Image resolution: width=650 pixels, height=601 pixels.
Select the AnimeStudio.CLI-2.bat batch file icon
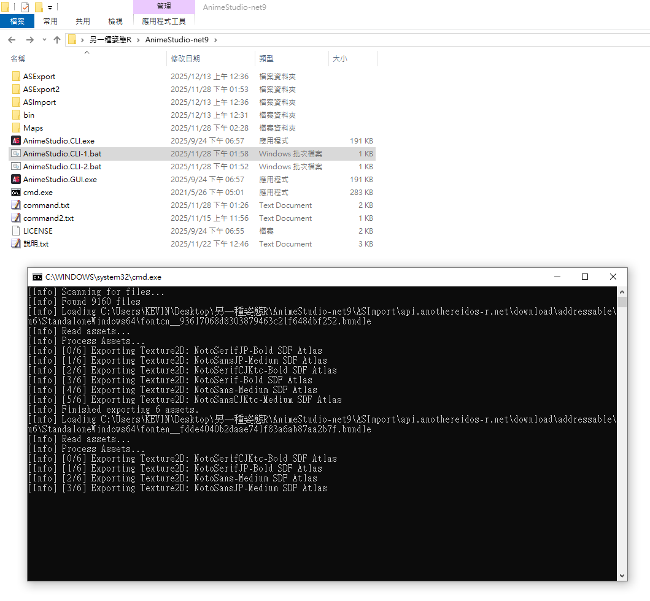click(16, 167)
